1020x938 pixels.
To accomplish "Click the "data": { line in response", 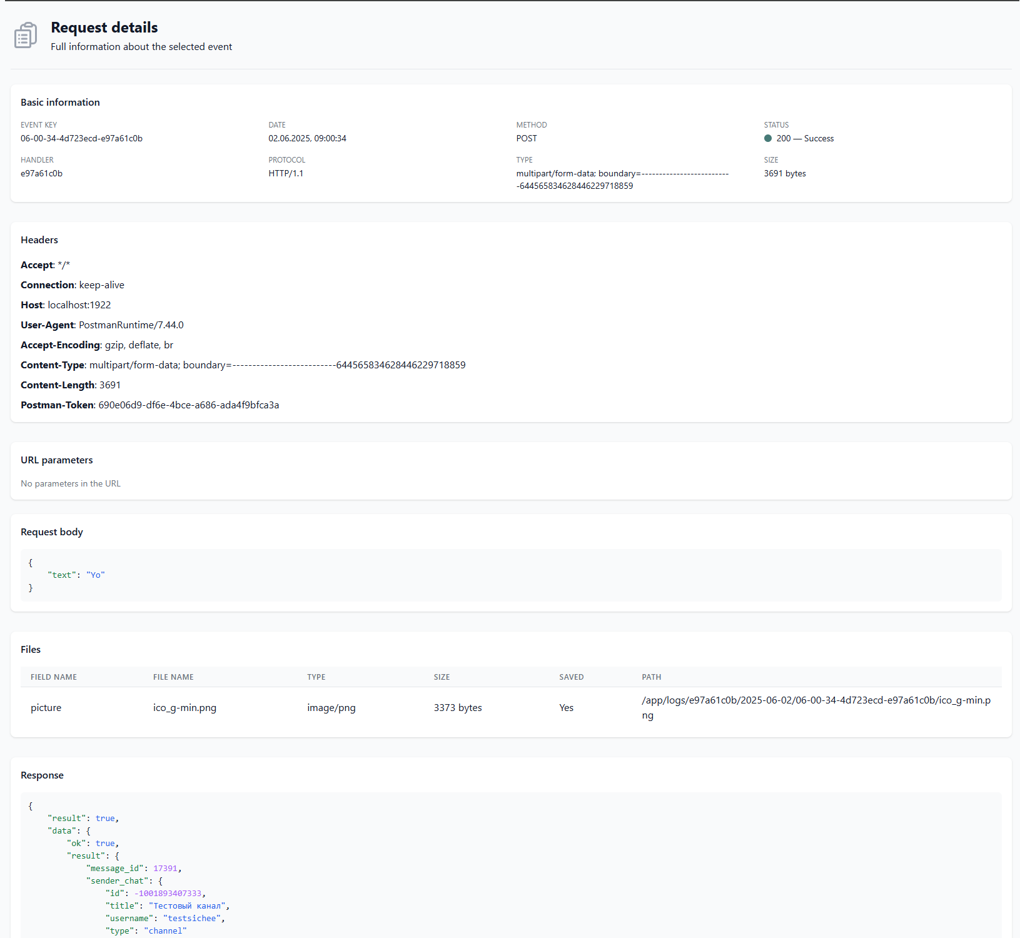I will click(69, 831).
